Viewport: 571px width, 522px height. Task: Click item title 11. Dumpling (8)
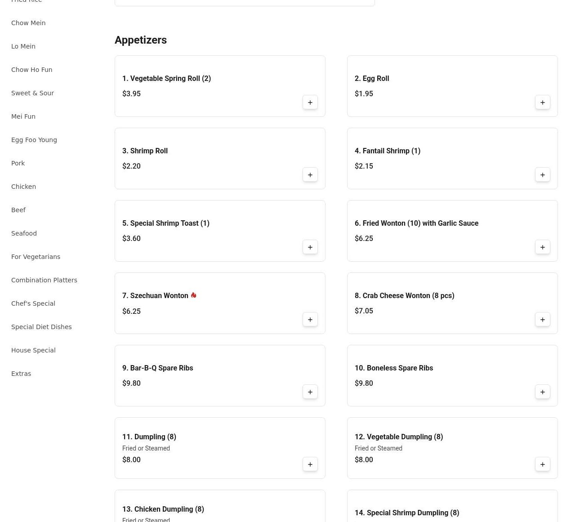[149, 437]
